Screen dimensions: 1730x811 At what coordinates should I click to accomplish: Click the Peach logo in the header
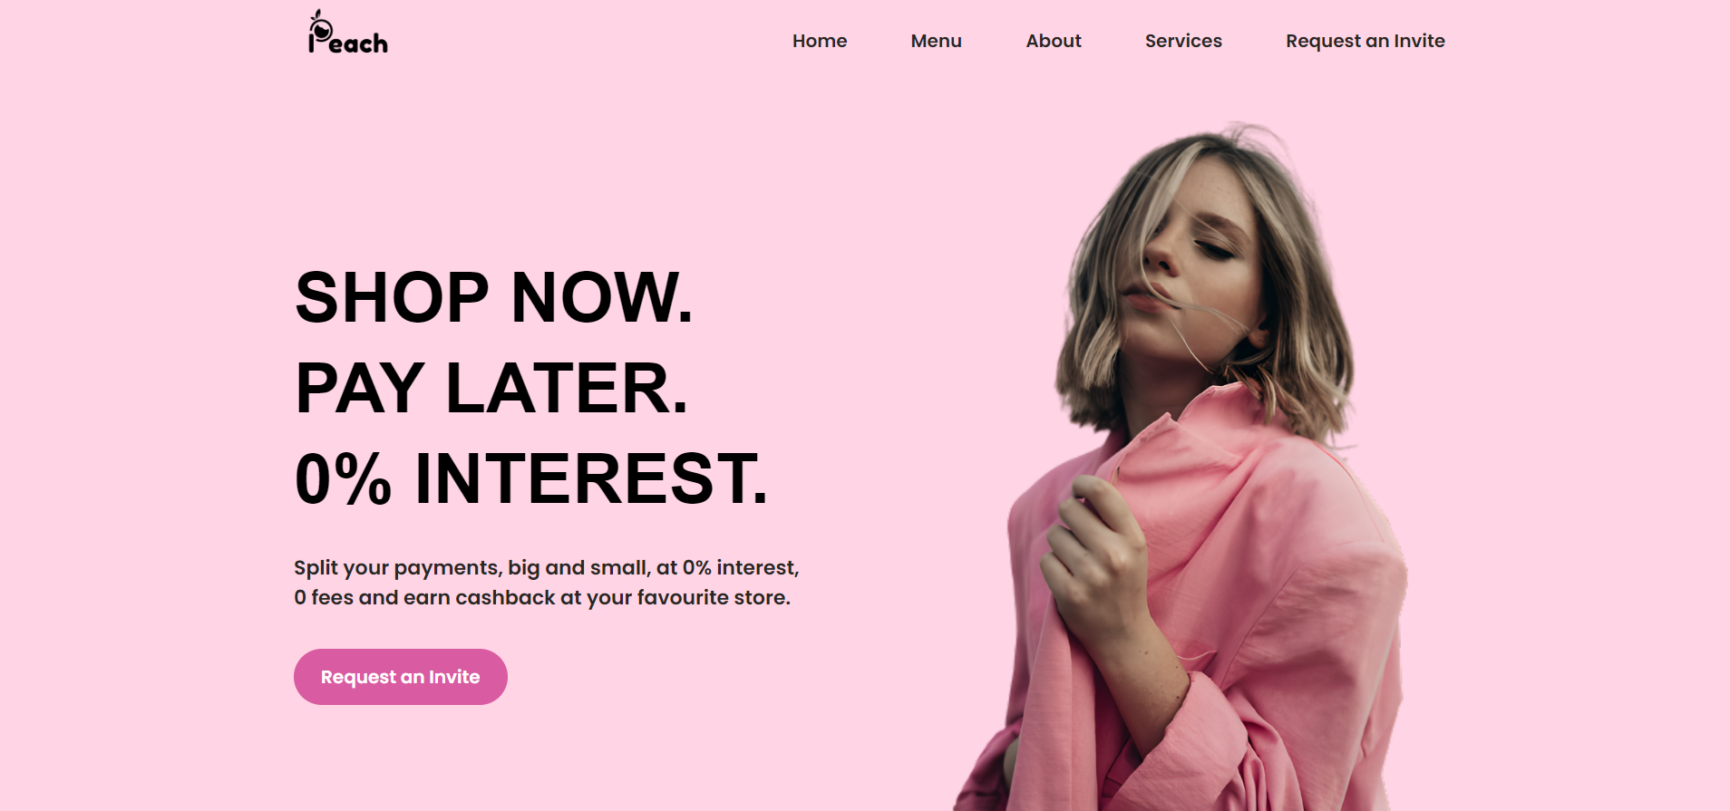(348, 33)
